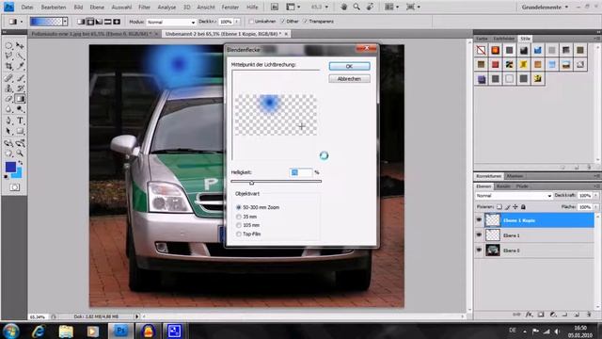This screenshot has height=339, width=602.
Task: Select the Elliptical Marquee tool
Action: point(8,46)
